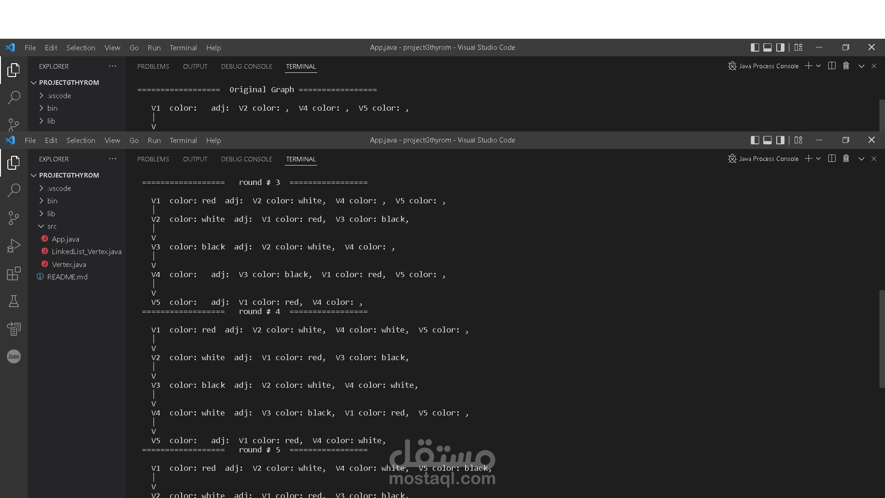The image size is (885, 498).
Task: Split the terminal in lower panel
Action: click(x=832, y=159)
